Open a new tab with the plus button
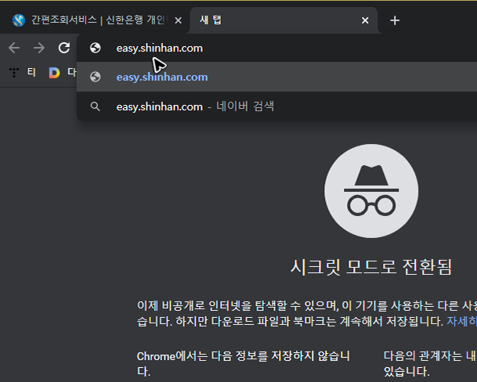 point(395,20)
